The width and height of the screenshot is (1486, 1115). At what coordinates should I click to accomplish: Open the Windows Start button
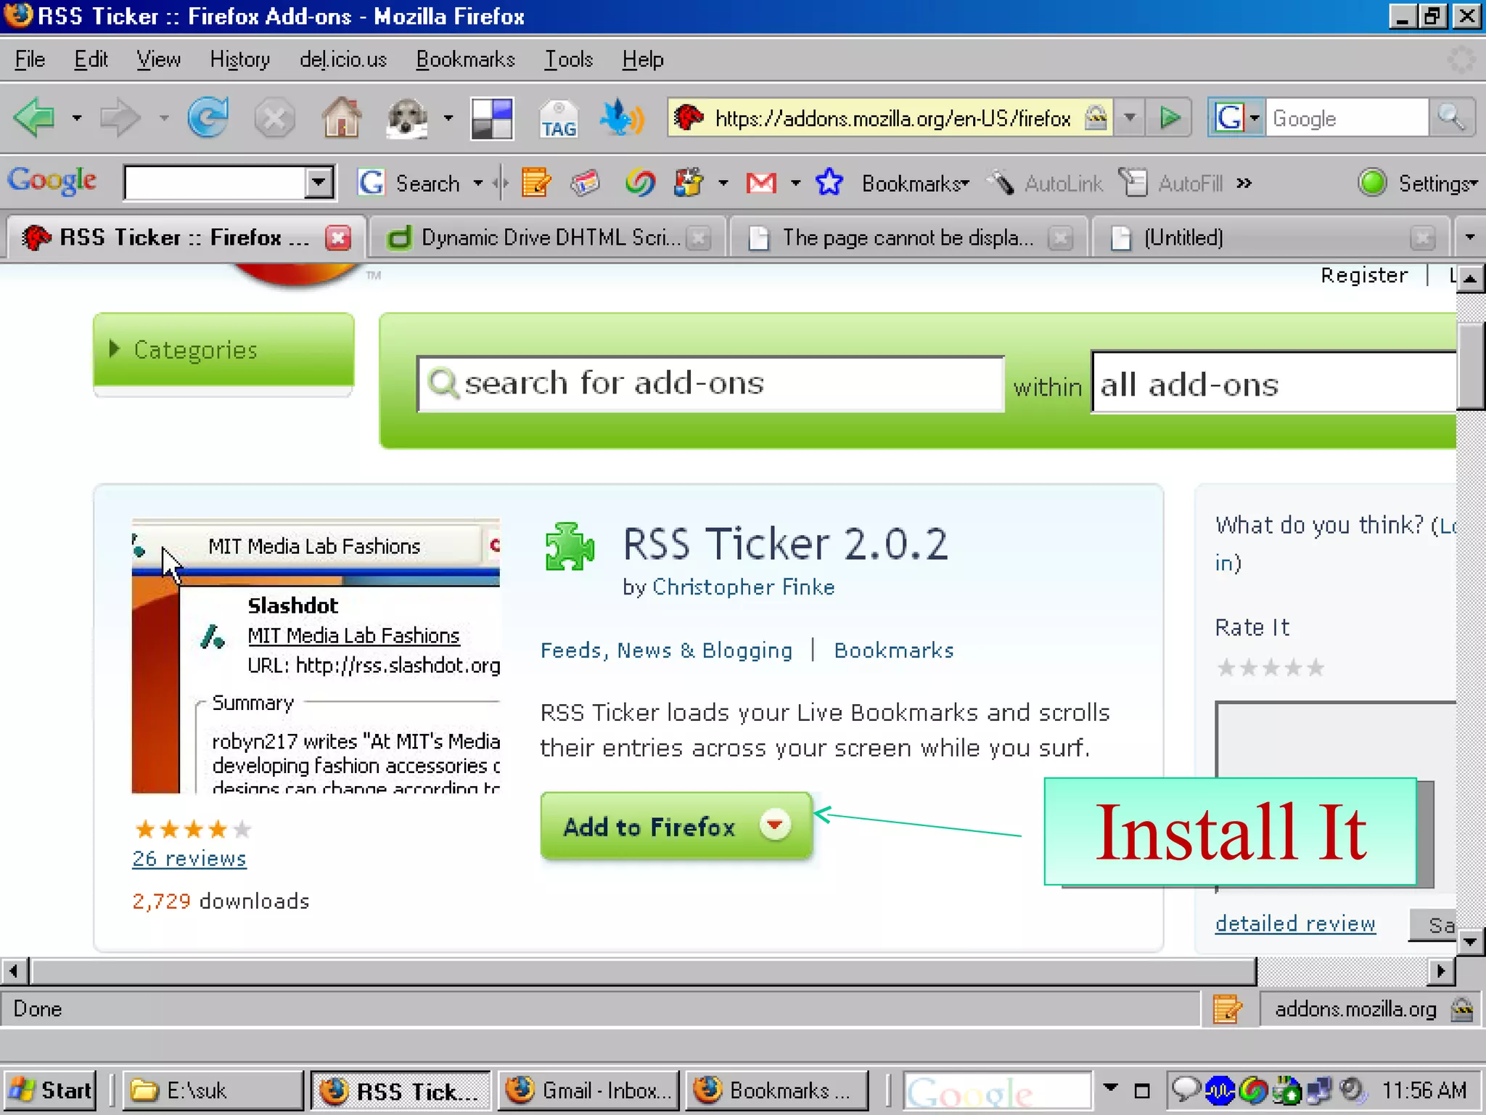click(51, 1090)
